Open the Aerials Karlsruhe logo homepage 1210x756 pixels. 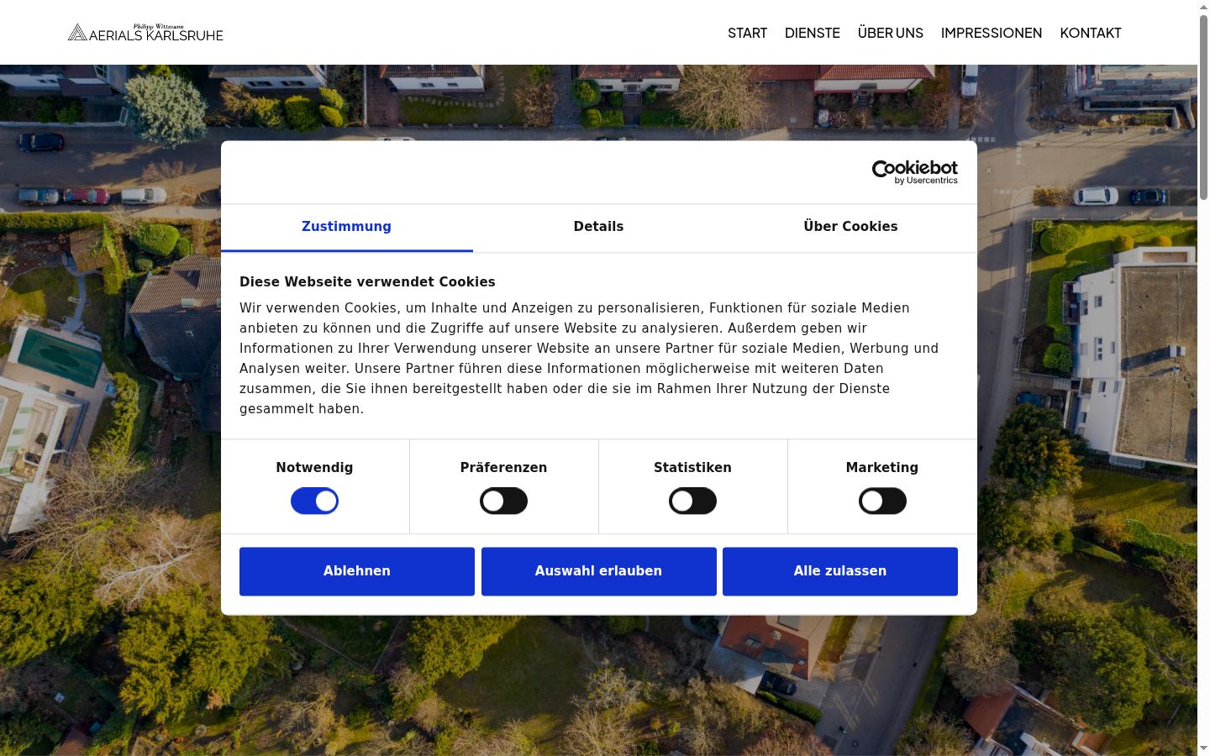click(145, 33)
